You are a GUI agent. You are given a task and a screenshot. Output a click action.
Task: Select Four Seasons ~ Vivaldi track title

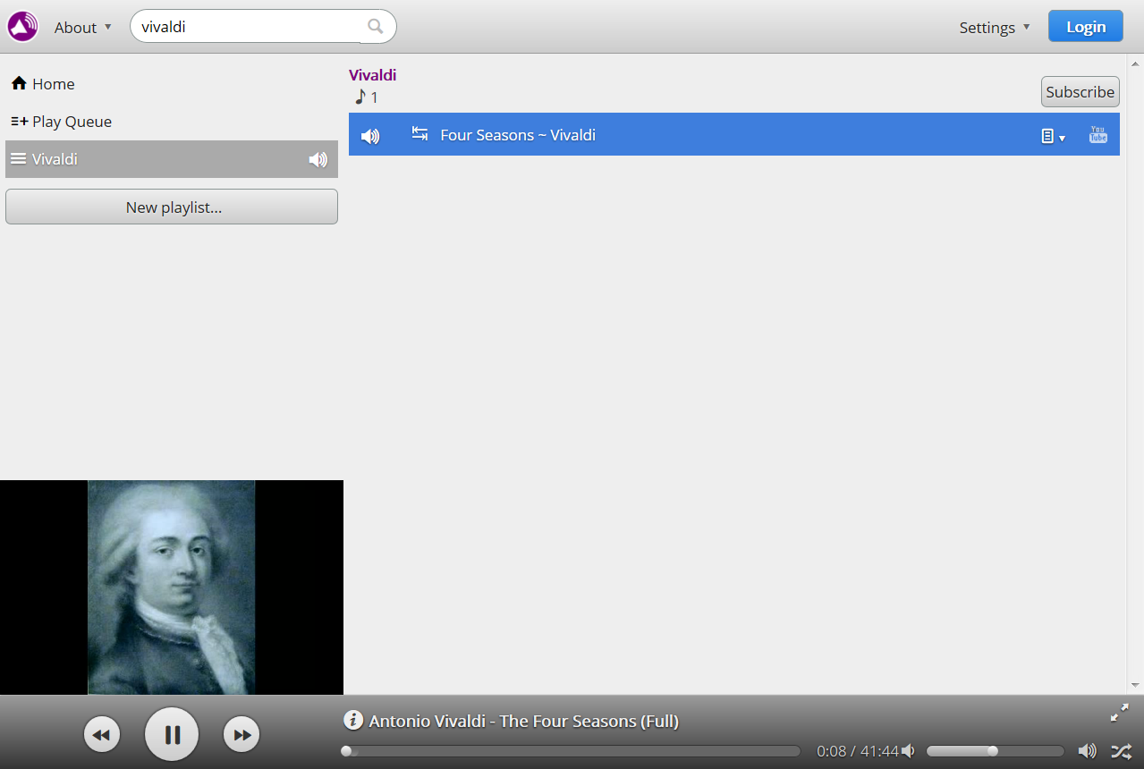click(518, 135)
